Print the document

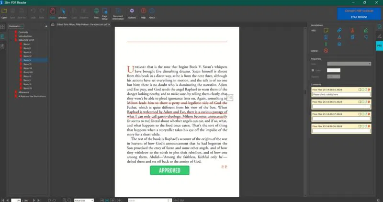tap(96, 13)
